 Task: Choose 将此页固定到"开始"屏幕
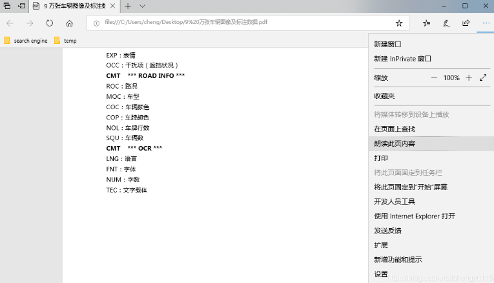[431, 187]
